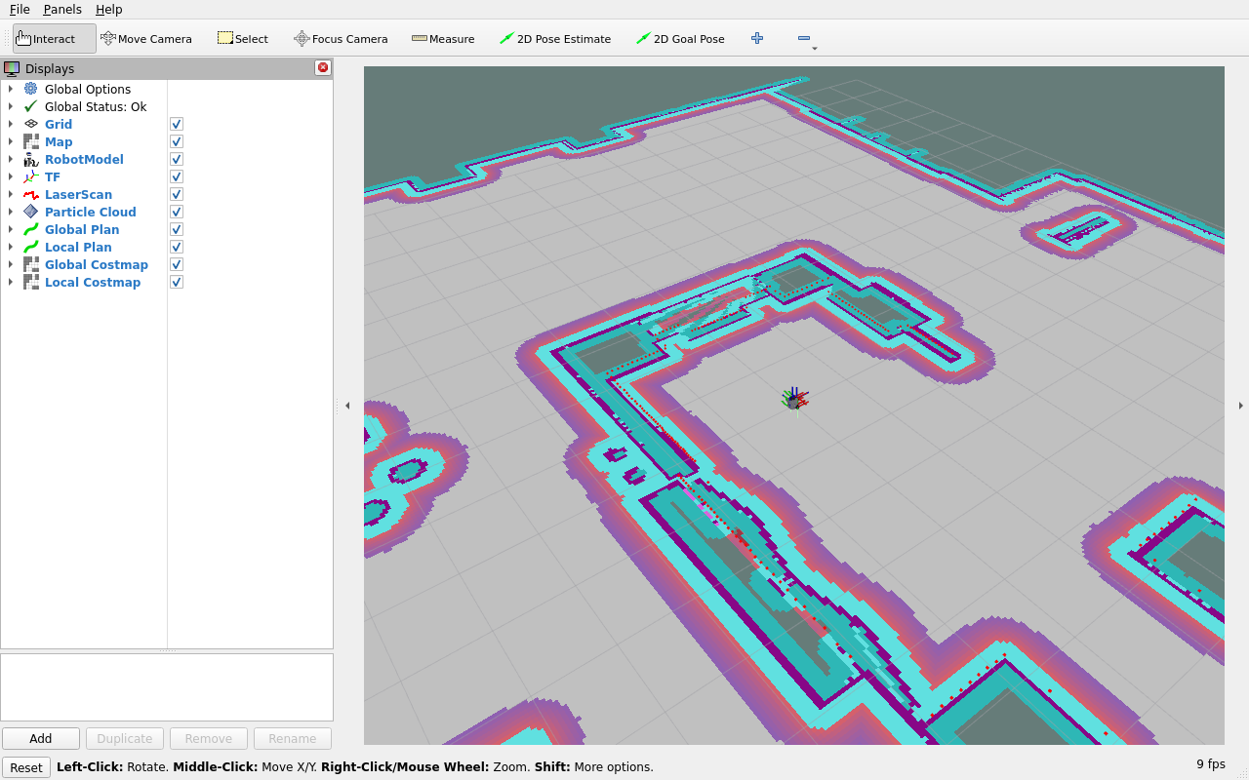Expand the Map display properties
The width and height of the screenshot is (1249, 780).
[11, 141]
